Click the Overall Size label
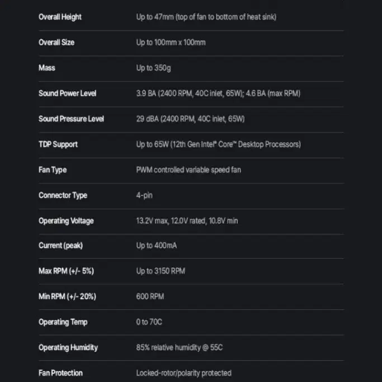This screenshot has height=382, width=382. tap(56, 43)
